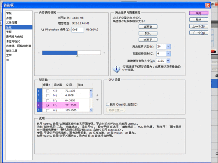
Task: Open 高速缓存级别 arrow dropdown
Action: [168, 53]
